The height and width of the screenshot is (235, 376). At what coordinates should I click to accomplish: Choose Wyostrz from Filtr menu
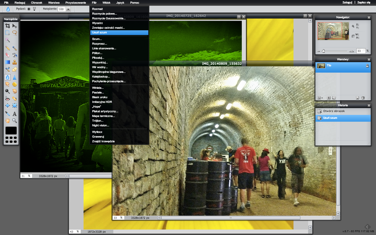pyautogui.click(x=119, y=23)
